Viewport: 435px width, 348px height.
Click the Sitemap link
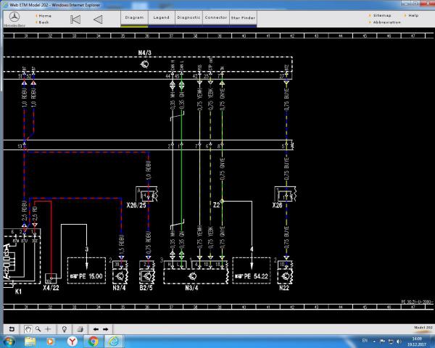click(x=381, y=15)
